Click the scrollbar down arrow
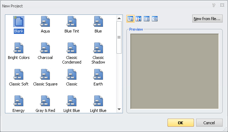The image size is (228, 132). pos(119,109)
